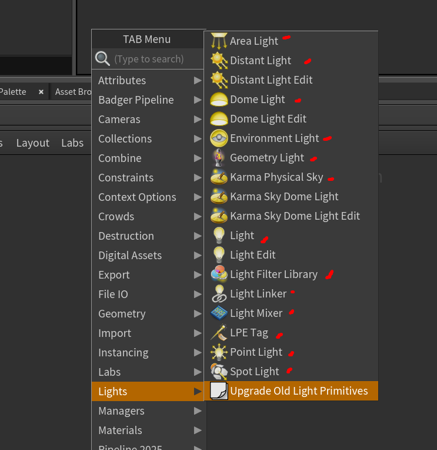The width and height of the screenshot is (437, 450).
Task: Pick the Spot Light icon
Action: [x=219, y=372]
